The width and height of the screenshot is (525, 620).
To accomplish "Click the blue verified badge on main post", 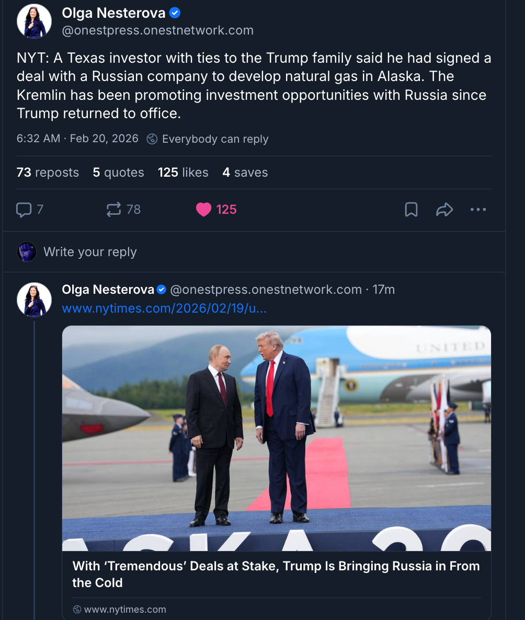I will 176,13.
